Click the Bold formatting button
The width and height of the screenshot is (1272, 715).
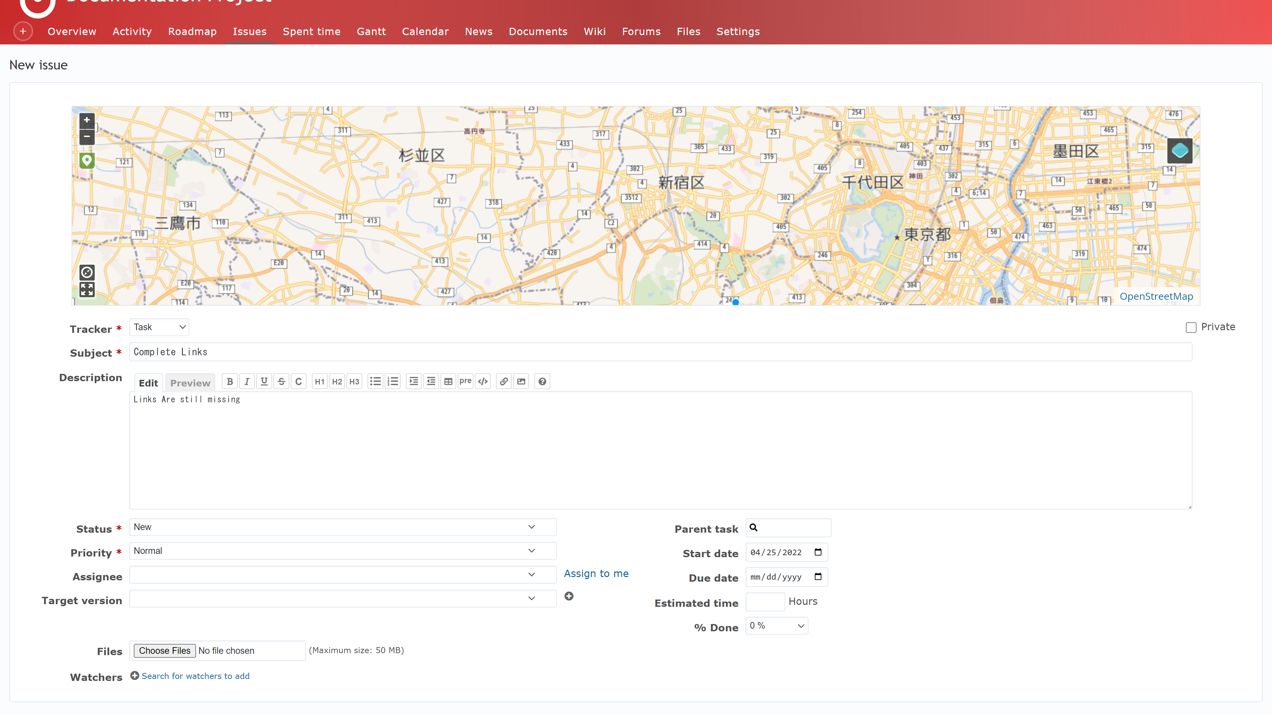pyautogui.click(x=230, y=381)
